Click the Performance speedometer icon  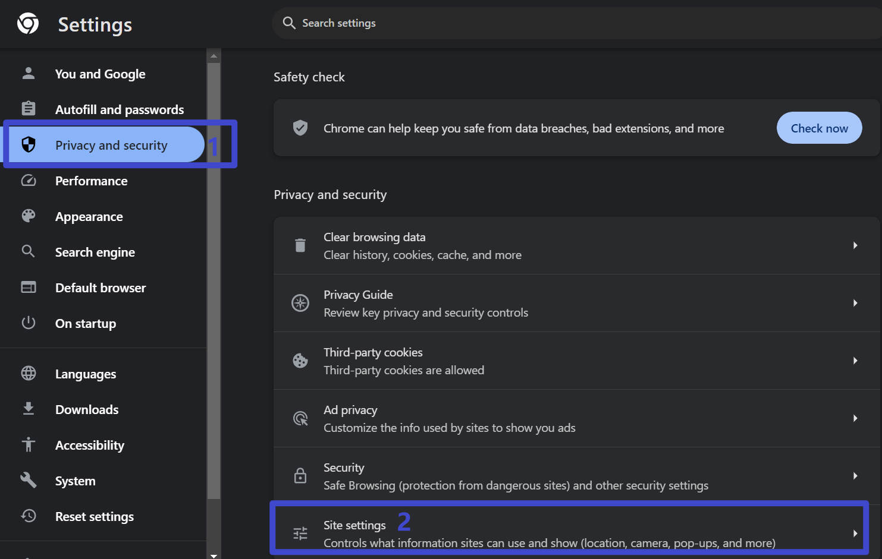pos(28,181)
